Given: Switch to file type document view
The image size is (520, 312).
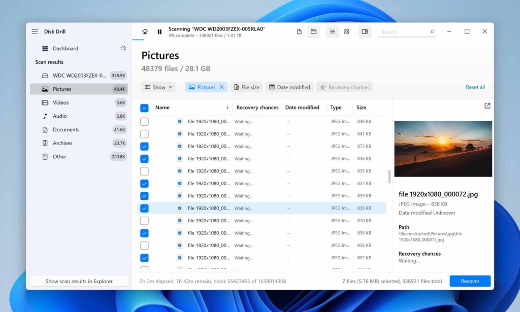Looking at the screenshot, I should click(x=299, y=31).
